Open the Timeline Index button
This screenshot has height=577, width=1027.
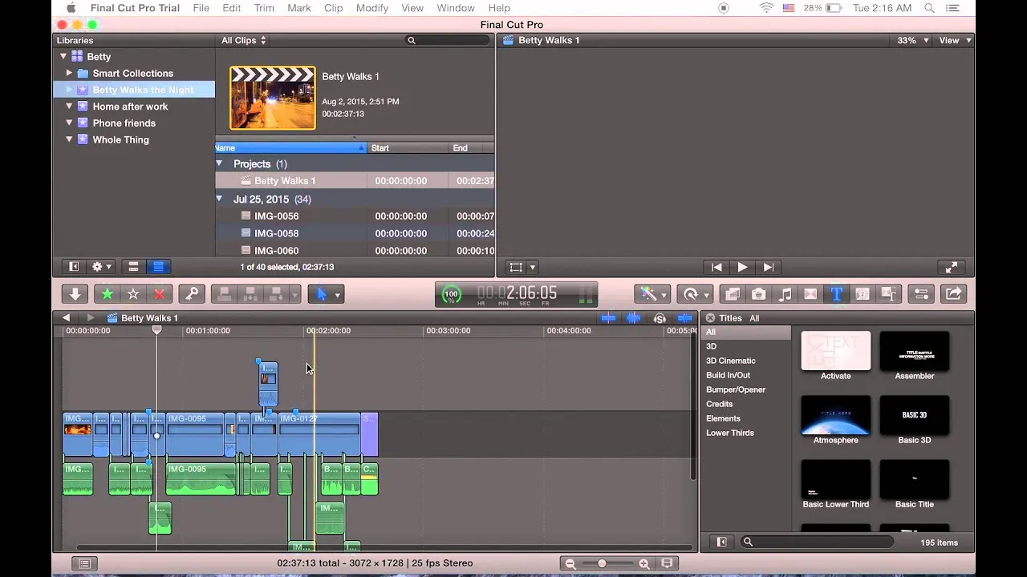coord(84,563)
